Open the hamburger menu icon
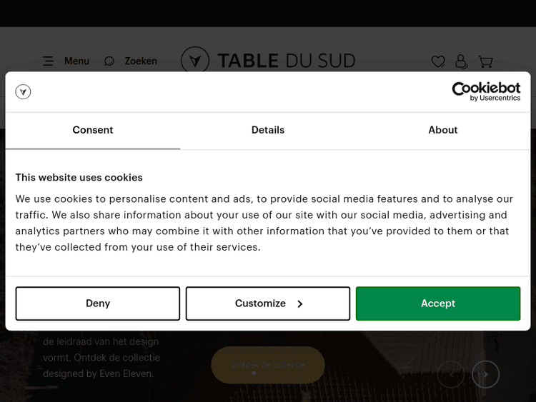This screenshot has width=536, height=402. tap(48, 61)
